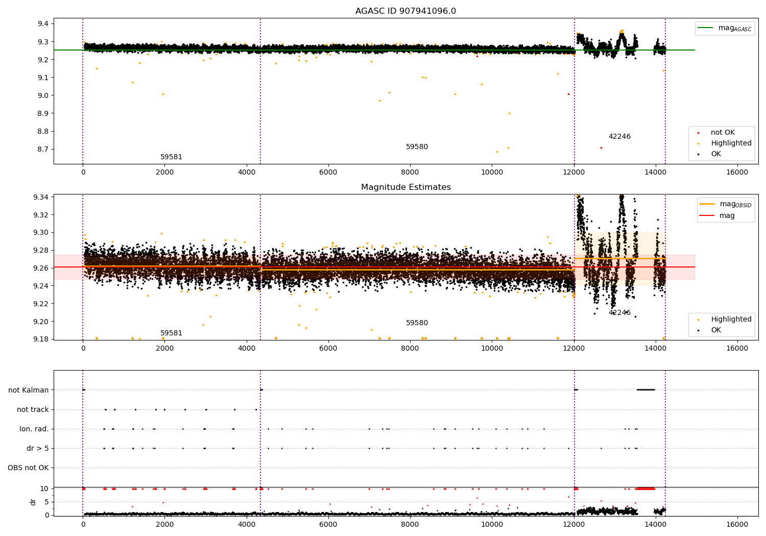Click label 59580 in the Magnitude Estimates plot
This screenshot has height=536, width=766.
tap(417, 323)
